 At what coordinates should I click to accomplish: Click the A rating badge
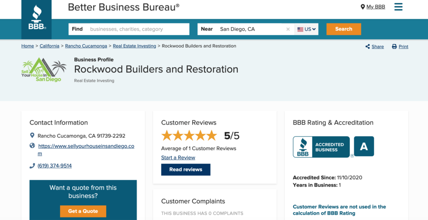[364, 147]
